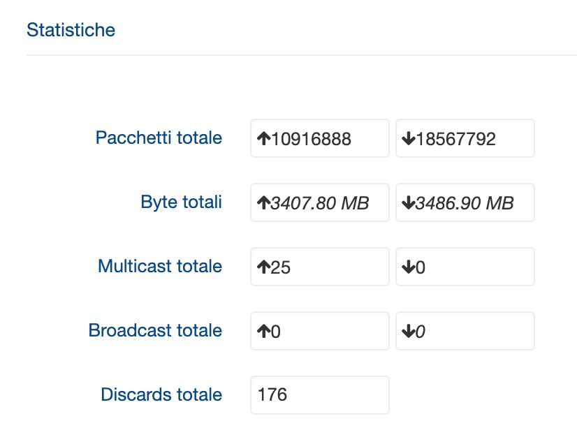Focus the 3407.80 MB bytes field

319,202
